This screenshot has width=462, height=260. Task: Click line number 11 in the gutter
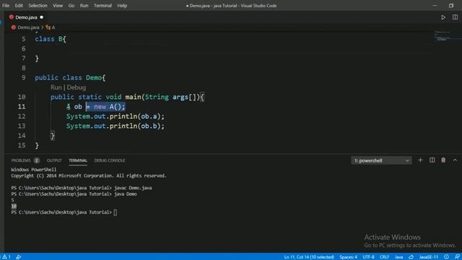(22, 106)
